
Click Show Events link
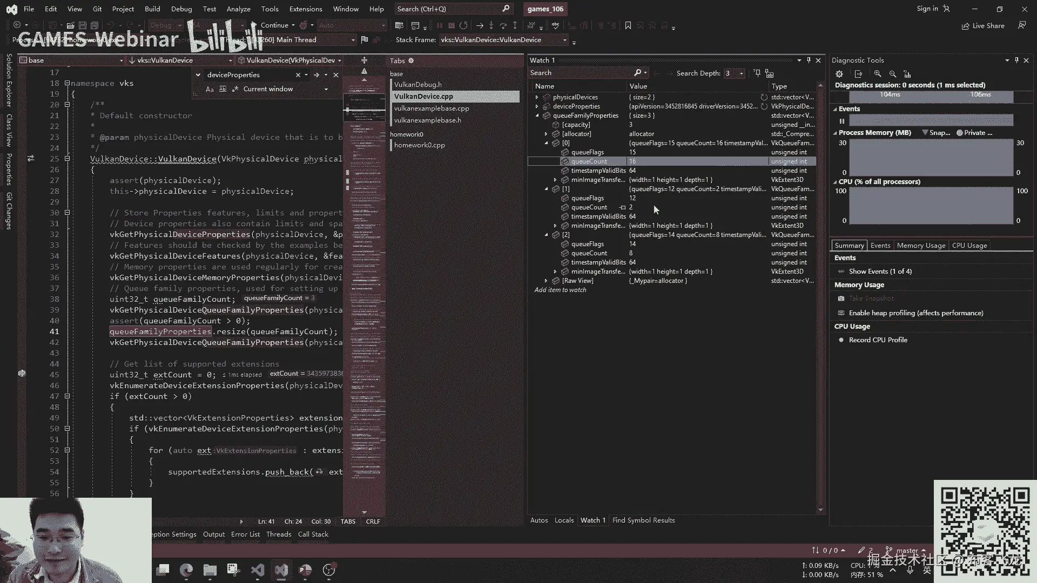coord(880,272)
